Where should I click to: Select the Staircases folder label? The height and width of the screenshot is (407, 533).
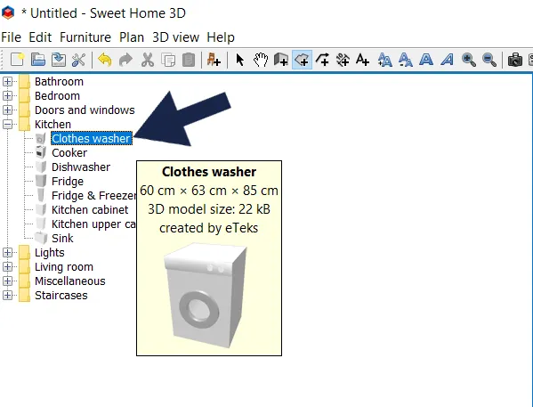click(x=61, y=296)
